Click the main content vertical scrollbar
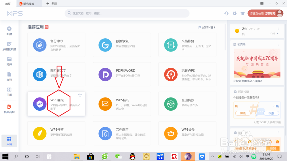287x161 pixels. click(x=225, y=37)
